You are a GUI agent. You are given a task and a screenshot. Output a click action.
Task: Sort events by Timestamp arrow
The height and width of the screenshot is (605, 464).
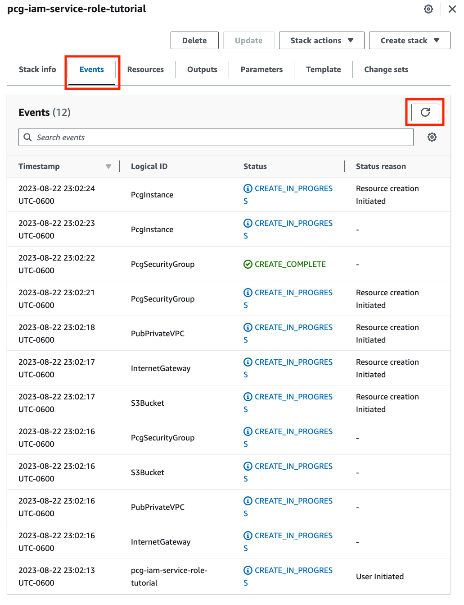(x=108, y=166)
